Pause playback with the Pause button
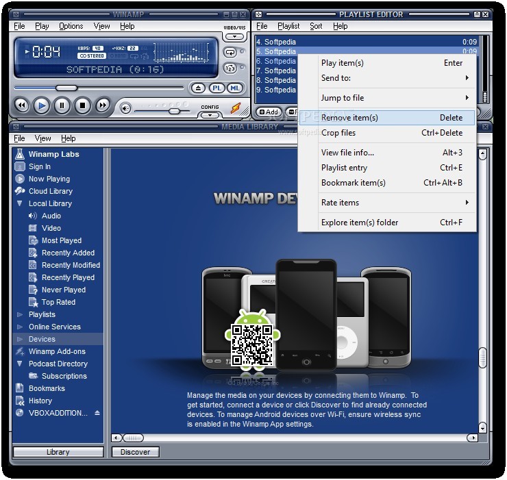The height and width of the screenshot is (480, 507). point(62,105)
